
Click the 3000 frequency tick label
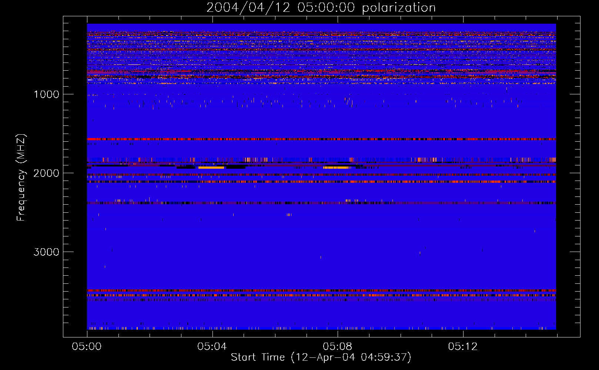click(46, 252)
